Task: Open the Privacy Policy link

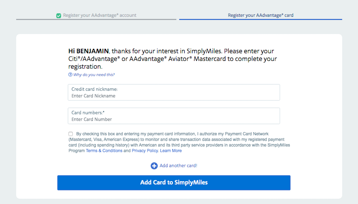Action: pyautogui.click(x=145, y=151)
